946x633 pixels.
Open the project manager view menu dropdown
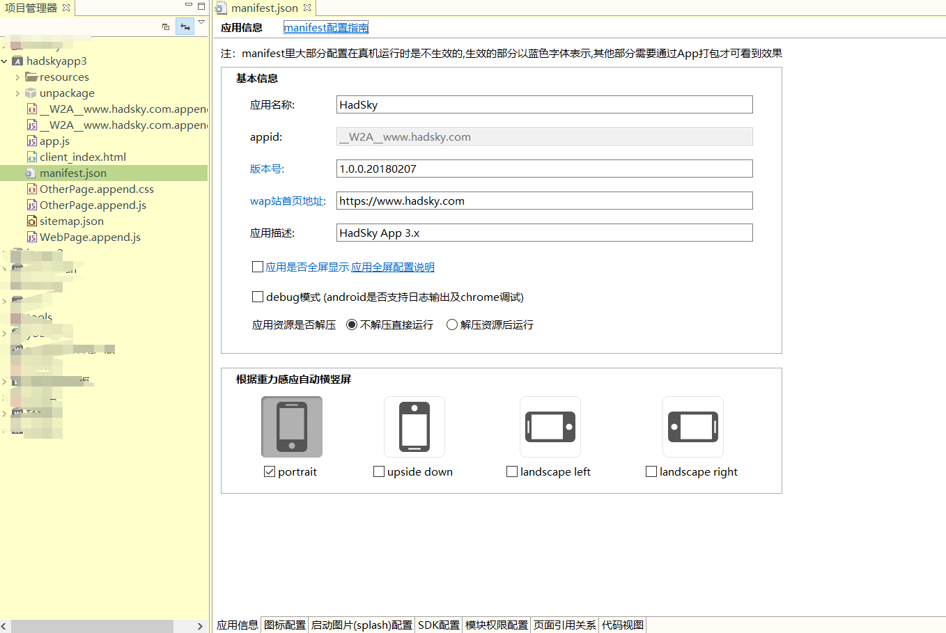[201, 23]
